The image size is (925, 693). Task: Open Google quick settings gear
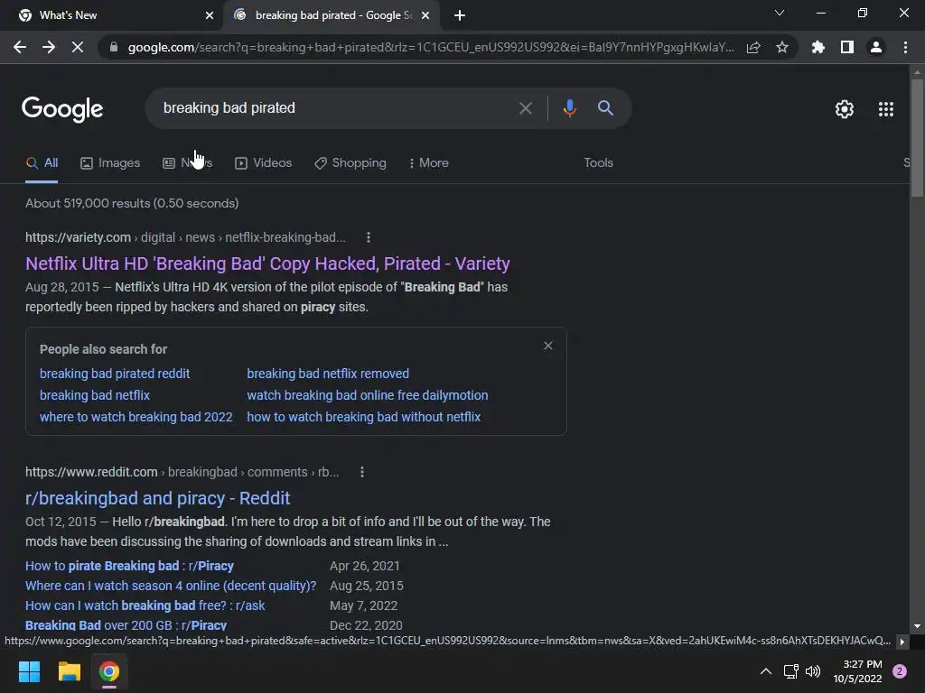[845, 109]
